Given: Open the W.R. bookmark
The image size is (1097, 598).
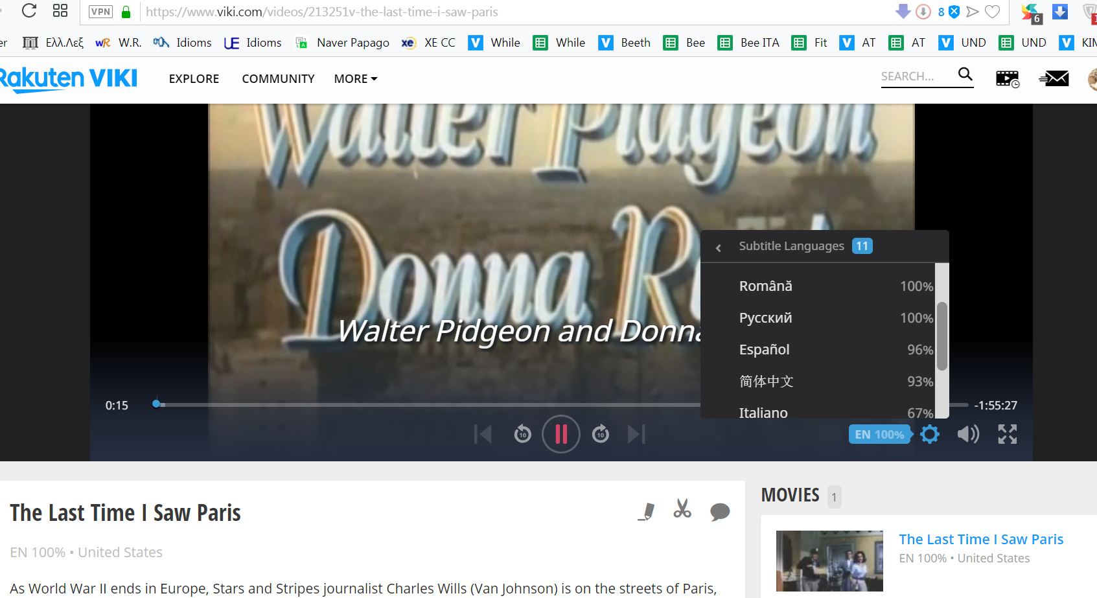Looking at the screenshot, I should 119,43.
